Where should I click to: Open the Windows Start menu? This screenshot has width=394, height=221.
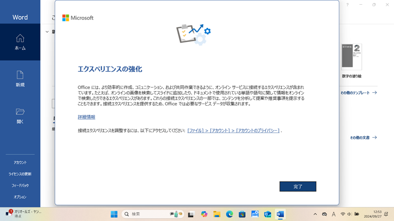pyautogui.click(x=114, y=214)
